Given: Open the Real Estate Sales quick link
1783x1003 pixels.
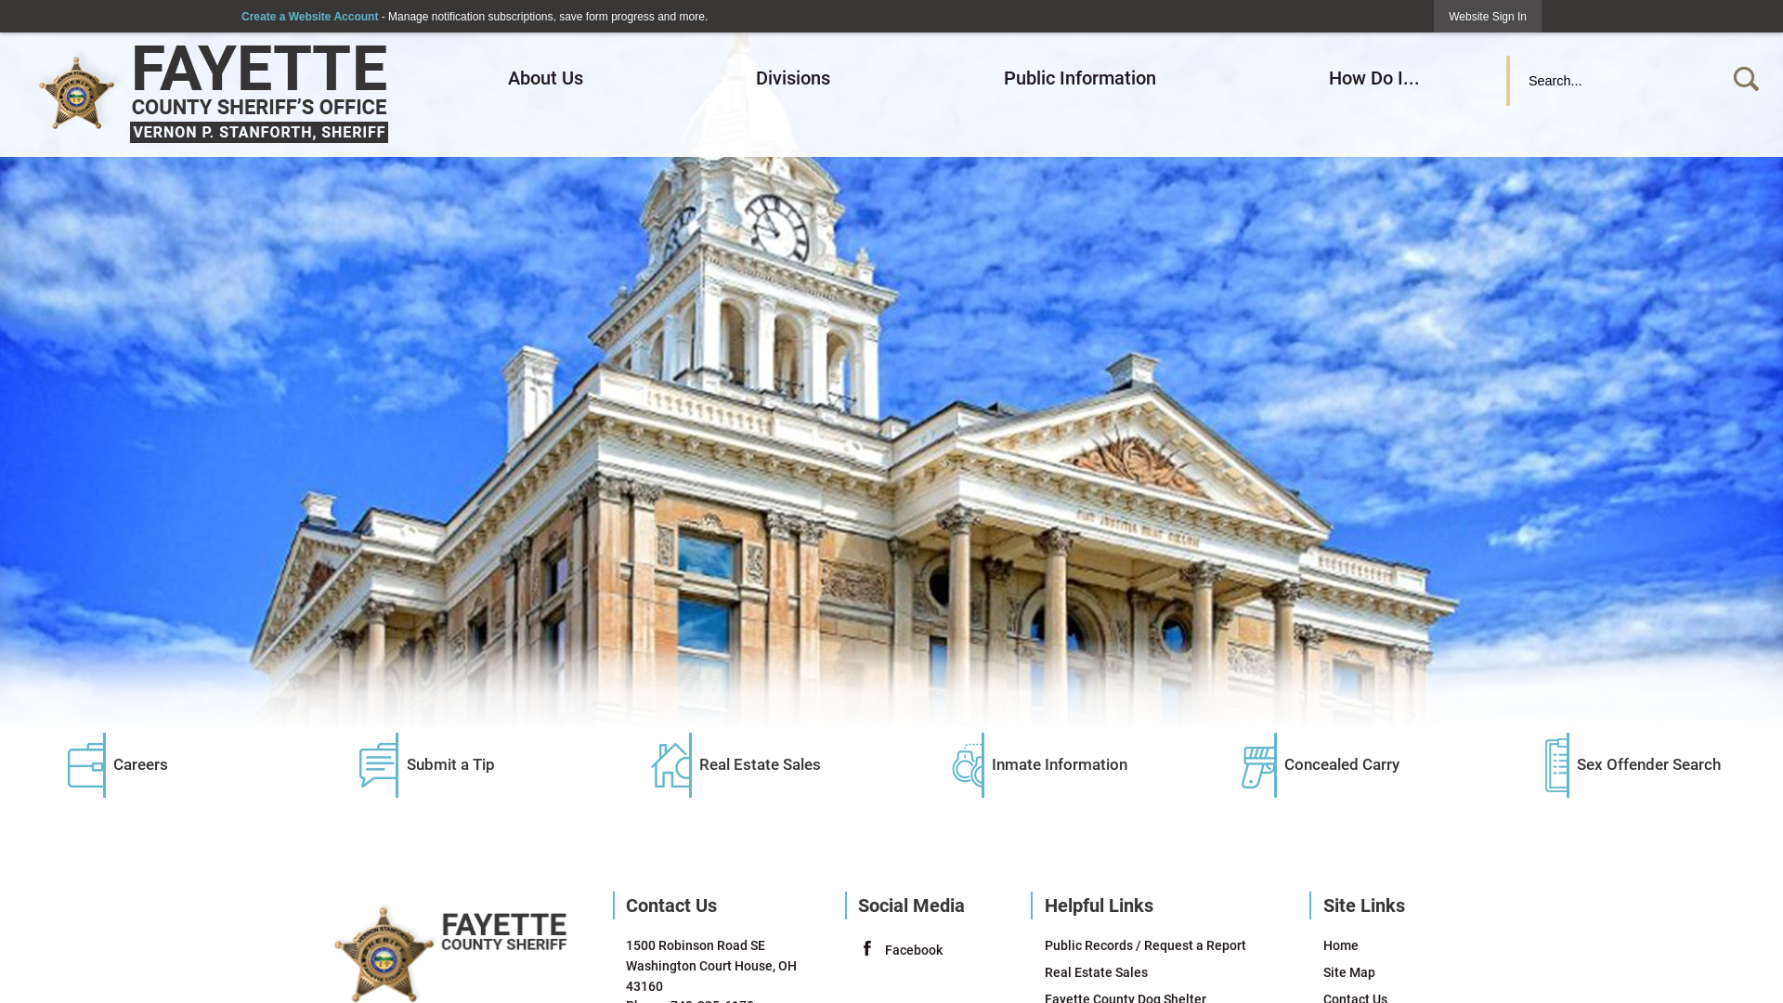Looking at the screenshot, I should (760, 764).
